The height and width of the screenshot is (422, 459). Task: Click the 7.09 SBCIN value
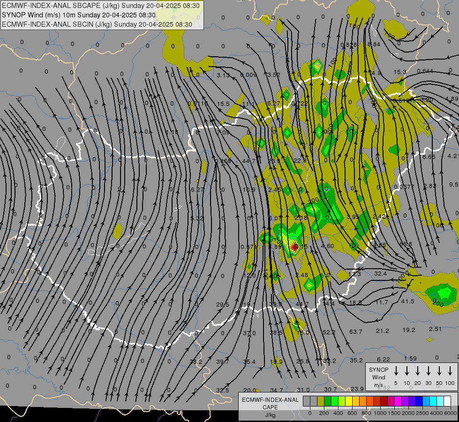(223, 133)
